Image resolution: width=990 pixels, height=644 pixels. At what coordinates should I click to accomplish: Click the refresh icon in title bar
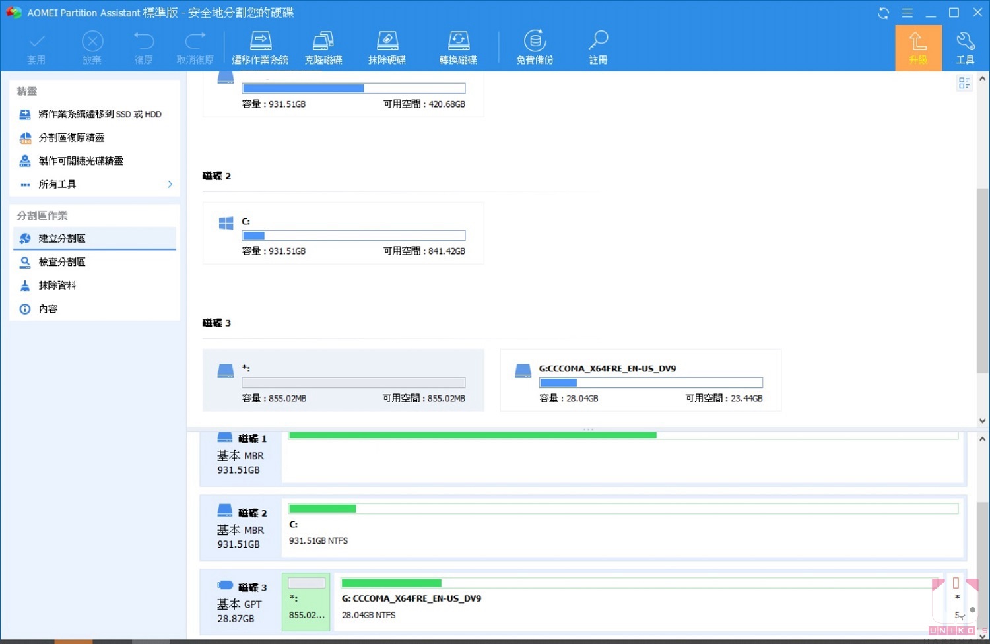(x=884, y=13)
